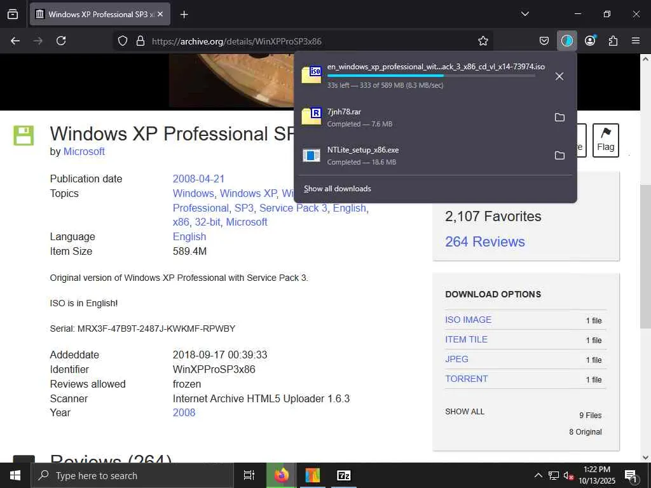Click the 2,107 Favorites text
This screenshot has height=488, width=651.
point(493,216)
